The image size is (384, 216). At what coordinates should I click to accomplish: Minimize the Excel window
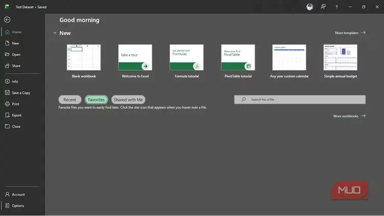(350, 7)
